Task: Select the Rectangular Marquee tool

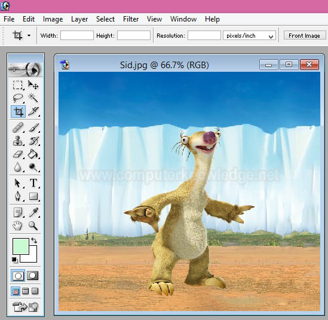Action: pyautogui.click(x=18, y=86)
